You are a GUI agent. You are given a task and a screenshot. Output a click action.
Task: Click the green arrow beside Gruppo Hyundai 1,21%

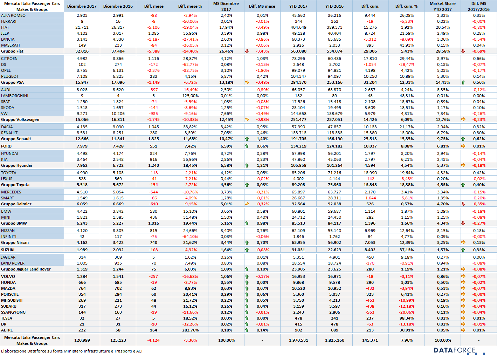coord(247,165)
